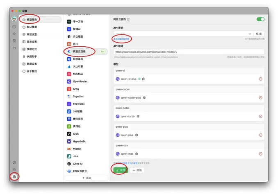This screenshot has height=194, width=278.
Task: Select the 零一万物 provider
Action: coord(86,22)
